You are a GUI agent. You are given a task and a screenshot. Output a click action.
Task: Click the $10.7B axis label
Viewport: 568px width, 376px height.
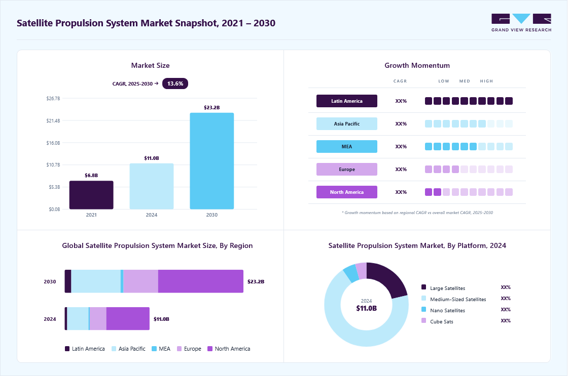click(53, 165)
